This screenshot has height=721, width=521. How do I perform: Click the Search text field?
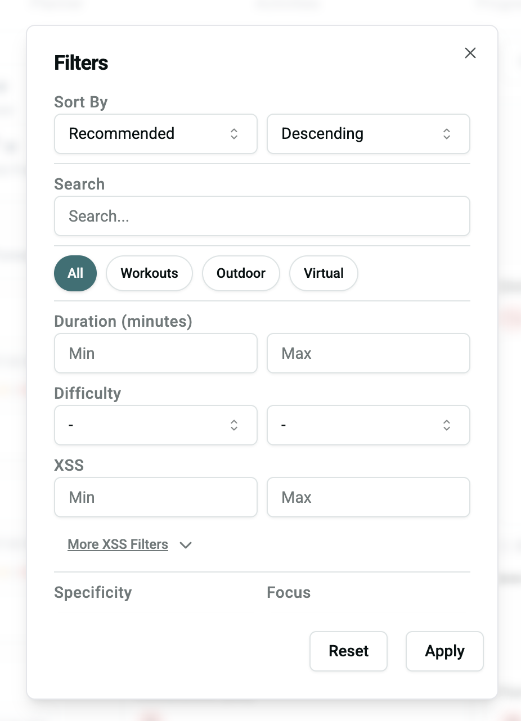point(262,216)
